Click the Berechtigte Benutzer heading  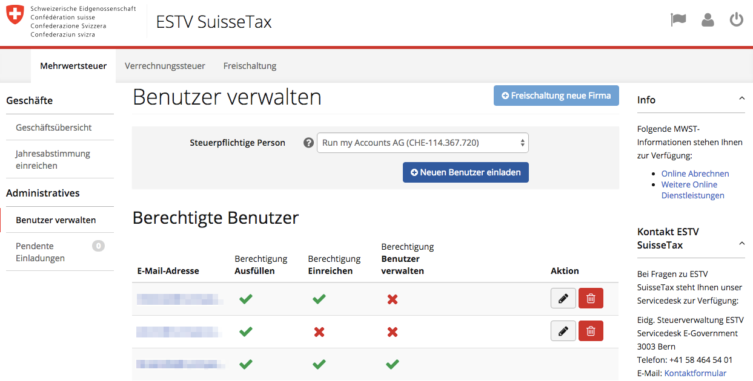pos(216,218)
